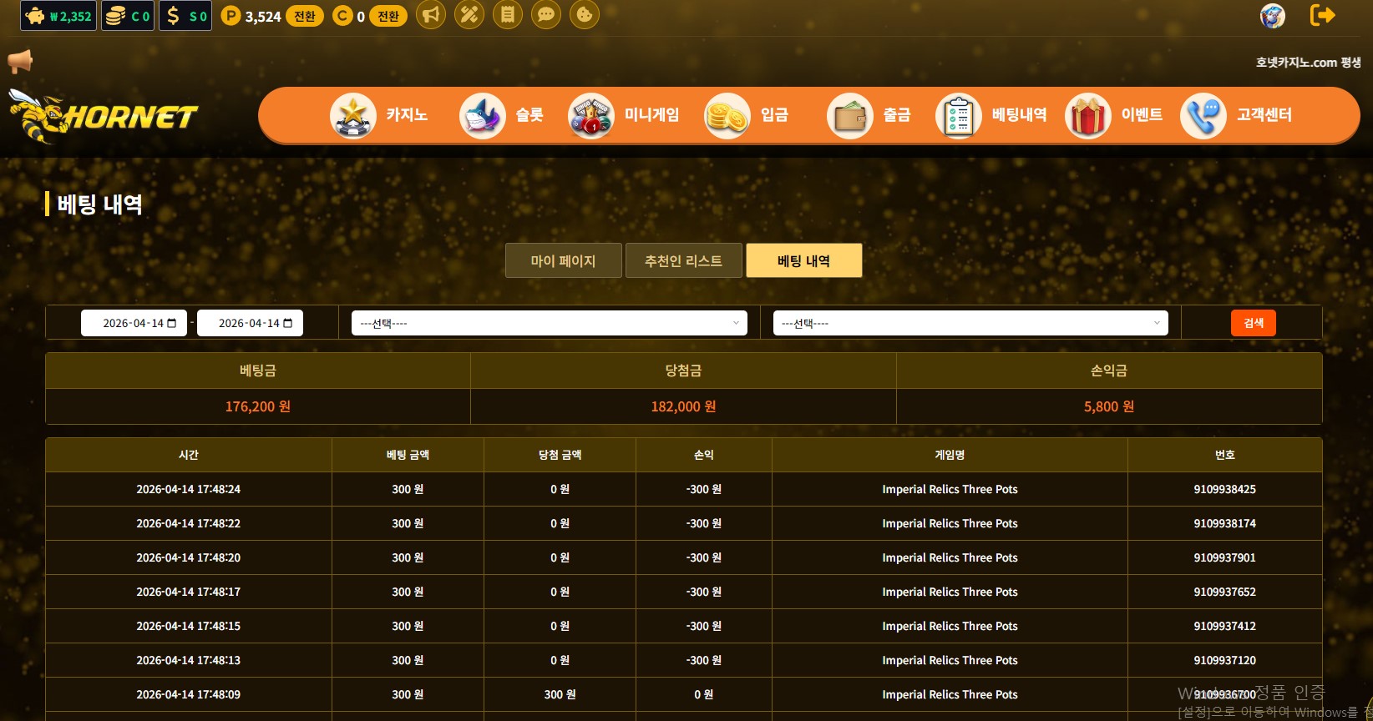Open the 카지노 casino menu

point(380,115)
